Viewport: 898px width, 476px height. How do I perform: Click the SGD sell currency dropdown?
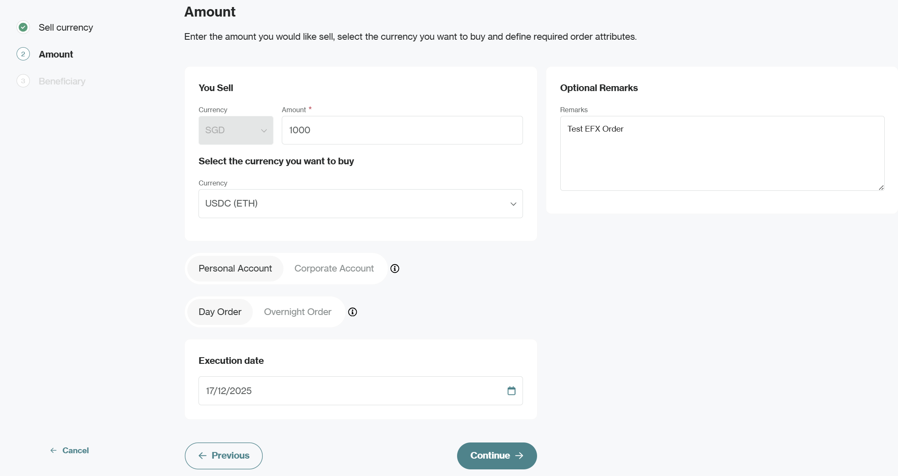click(x=236, y=130)
